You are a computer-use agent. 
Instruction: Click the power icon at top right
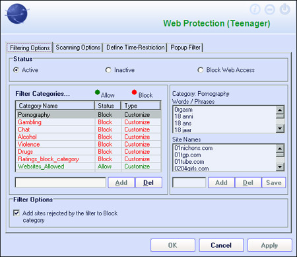pyautogui.click(x=285, y=9)
